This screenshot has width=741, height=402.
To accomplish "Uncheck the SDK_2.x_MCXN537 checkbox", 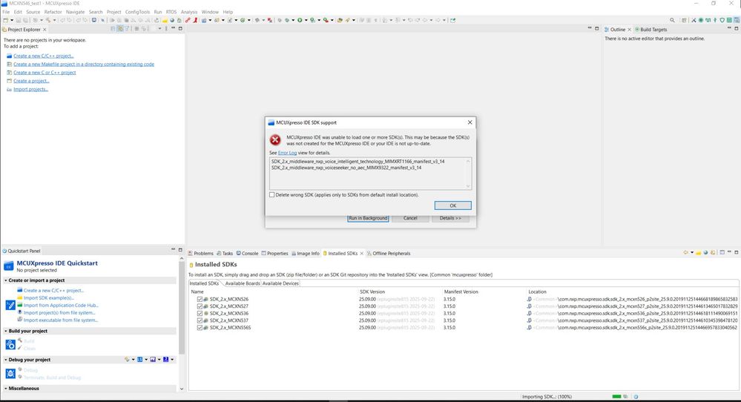I will 200,320.
